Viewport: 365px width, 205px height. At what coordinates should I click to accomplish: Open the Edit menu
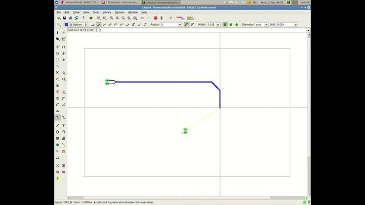click(x=67, y=13)
